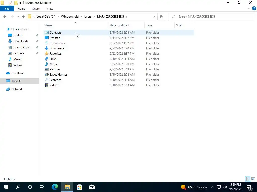Open the Home ribbon tab
The image size is (257, 192).
21,9
